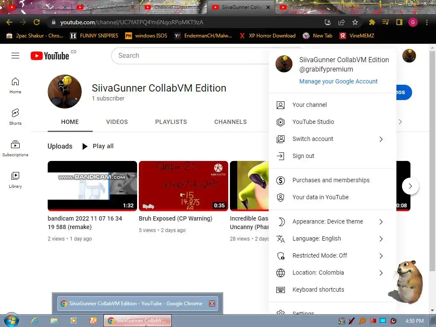Viewport: 436px width, 327px height.
Task: Click the share page icon in address bar
Action: point(341,22)
